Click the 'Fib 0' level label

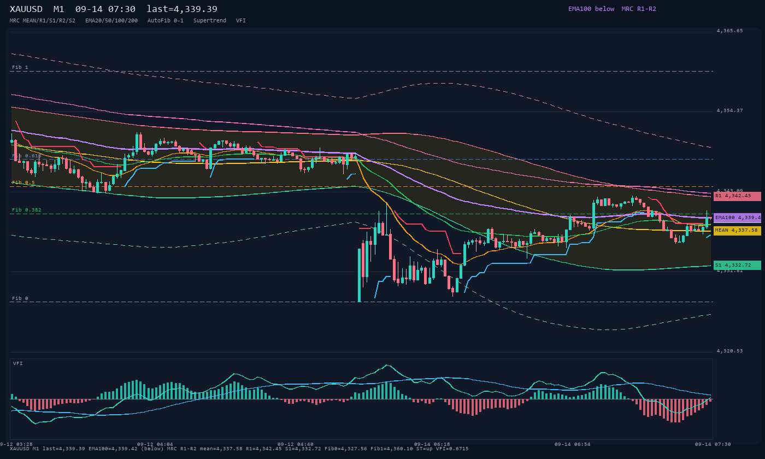point(20,298)
